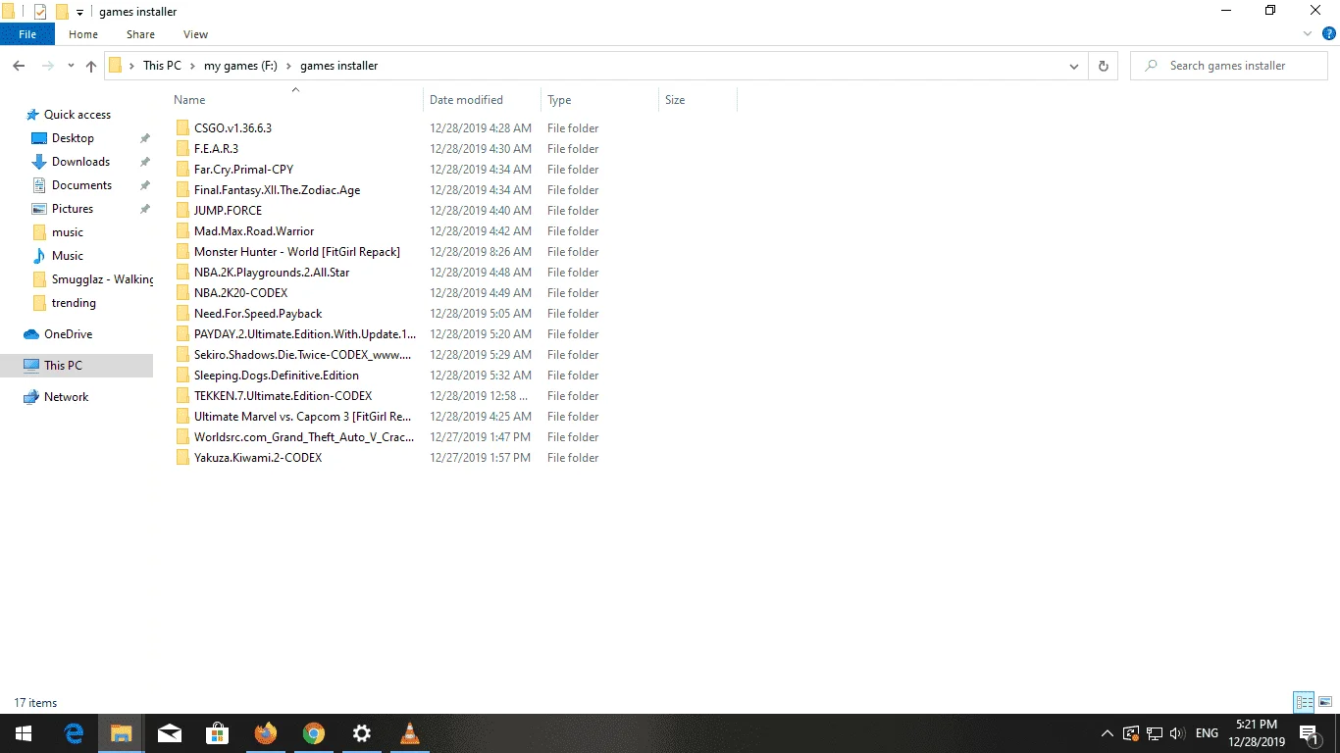Screen dimensions: 1340x753
Task: Switch to the Home ribbon tab
Action: [83, 34]
